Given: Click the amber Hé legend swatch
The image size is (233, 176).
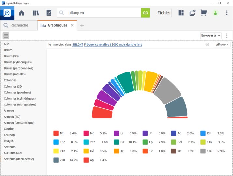Looking at the screenshot, I should point(86,151).
